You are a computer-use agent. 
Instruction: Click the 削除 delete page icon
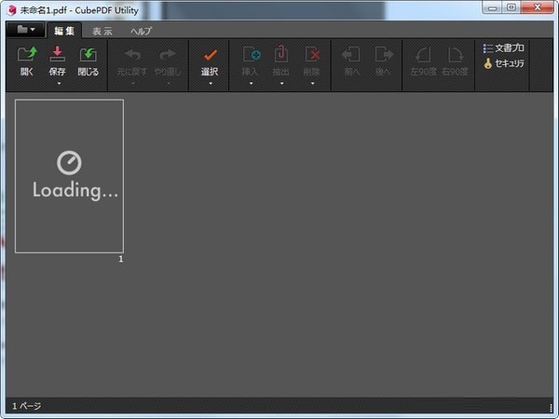click(312, 55)
